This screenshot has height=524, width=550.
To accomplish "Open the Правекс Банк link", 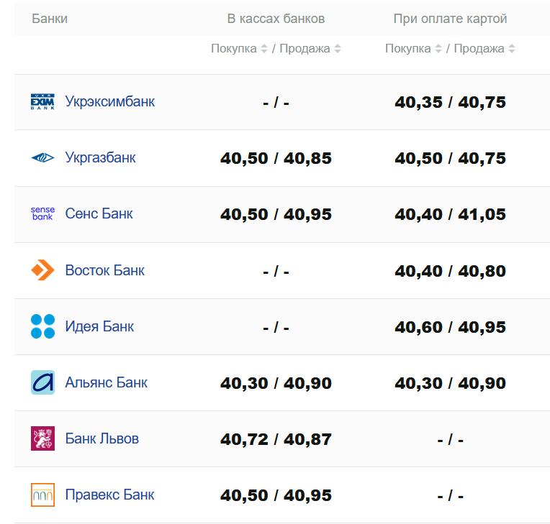I will coord(109,495).
